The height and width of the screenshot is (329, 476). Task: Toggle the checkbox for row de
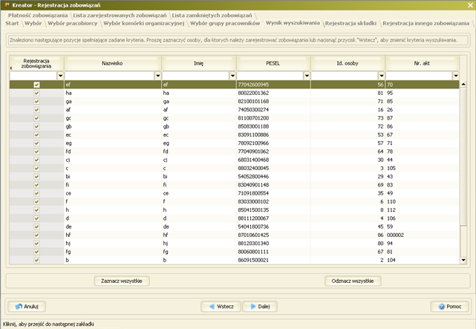pyautogui.click(x=36, y=227)
